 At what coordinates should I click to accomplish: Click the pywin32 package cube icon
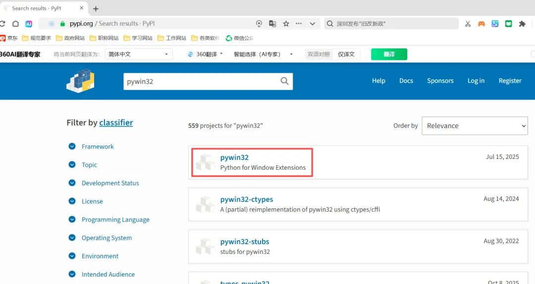206,162
